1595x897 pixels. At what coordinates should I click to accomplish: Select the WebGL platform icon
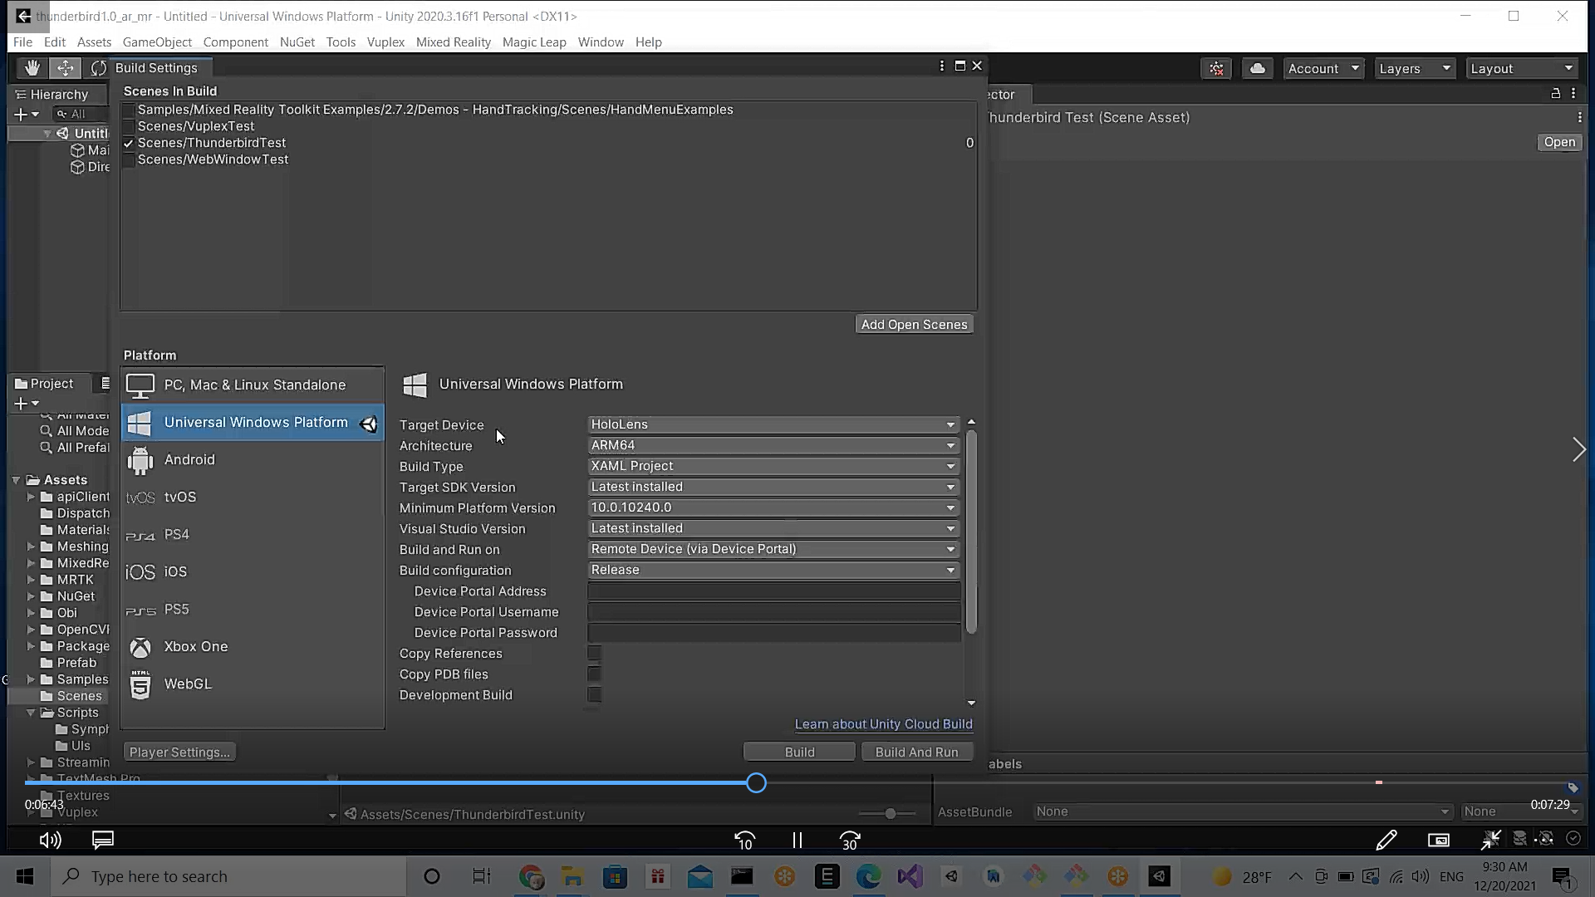point(140,684)
